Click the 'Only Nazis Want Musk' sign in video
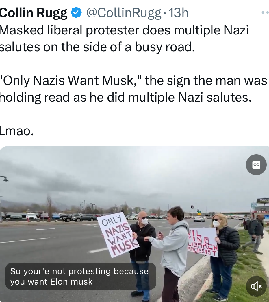Viewport: 269px width, 302px height. click(118, 235)
